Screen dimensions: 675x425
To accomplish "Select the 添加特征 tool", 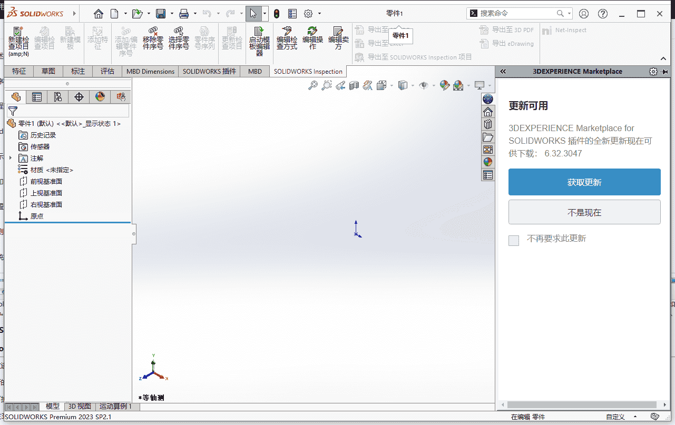I will tap(97, 39).
